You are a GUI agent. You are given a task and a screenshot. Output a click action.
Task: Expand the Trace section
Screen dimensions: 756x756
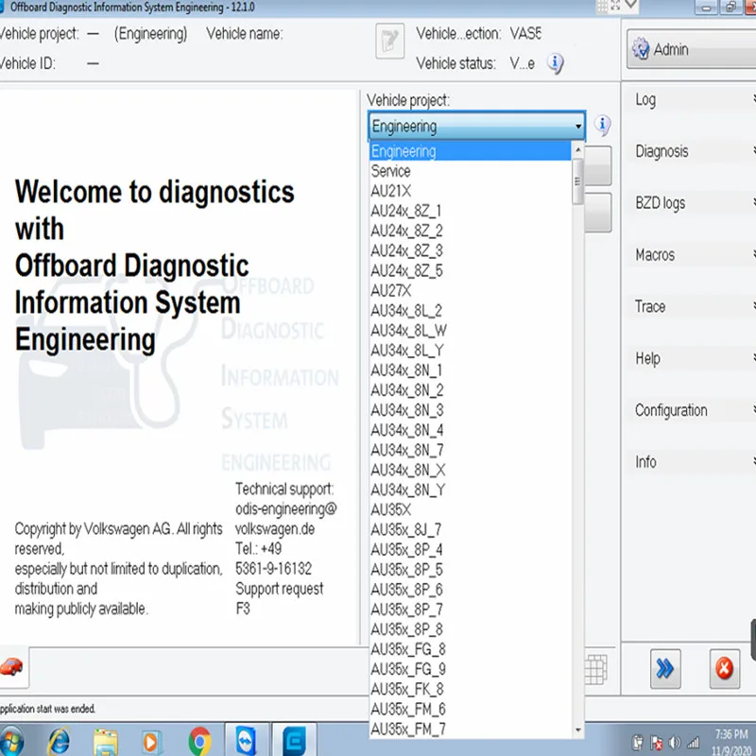692,306
